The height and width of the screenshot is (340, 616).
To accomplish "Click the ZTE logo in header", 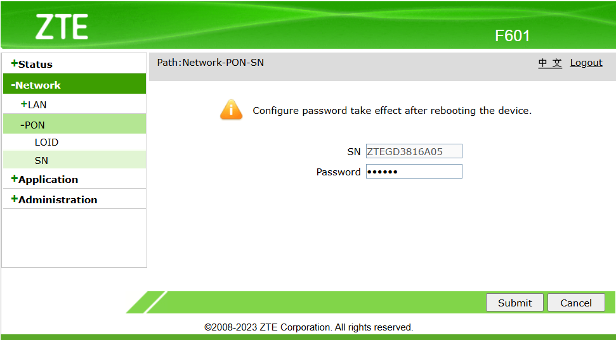I will 62,27.
